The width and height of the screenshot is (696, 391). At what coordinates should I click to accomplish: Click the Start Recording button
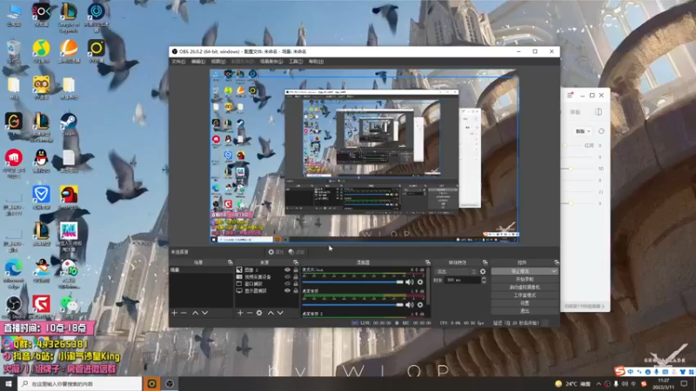click(x=525, y=279)
